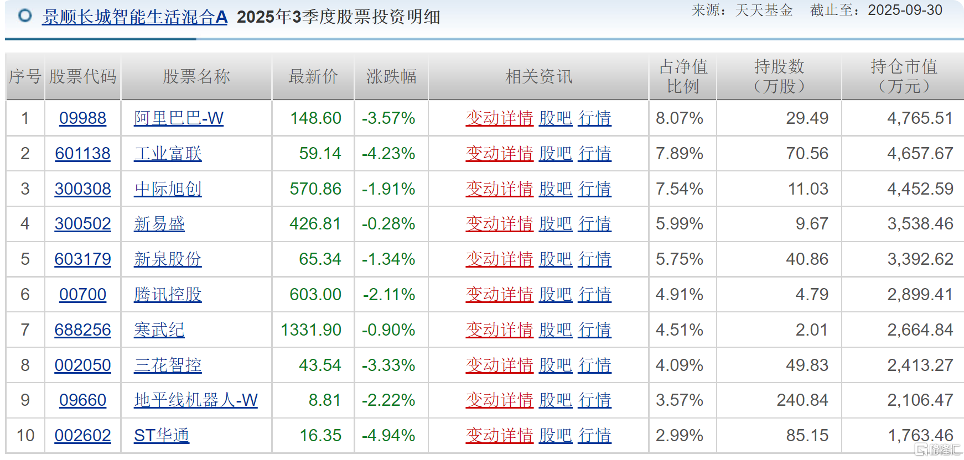Screen dimensions: 964x460
Task: Show 行情 for 工业富联
Action: [595, 154]
